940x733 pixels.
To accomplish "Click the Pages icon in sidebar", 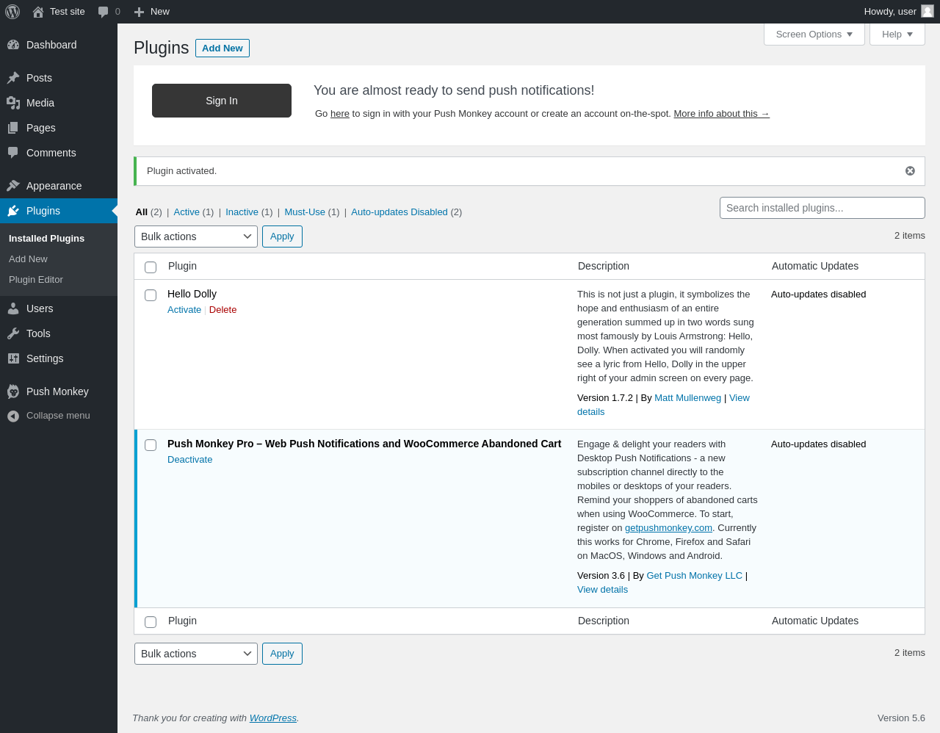I will pos(13,128).
